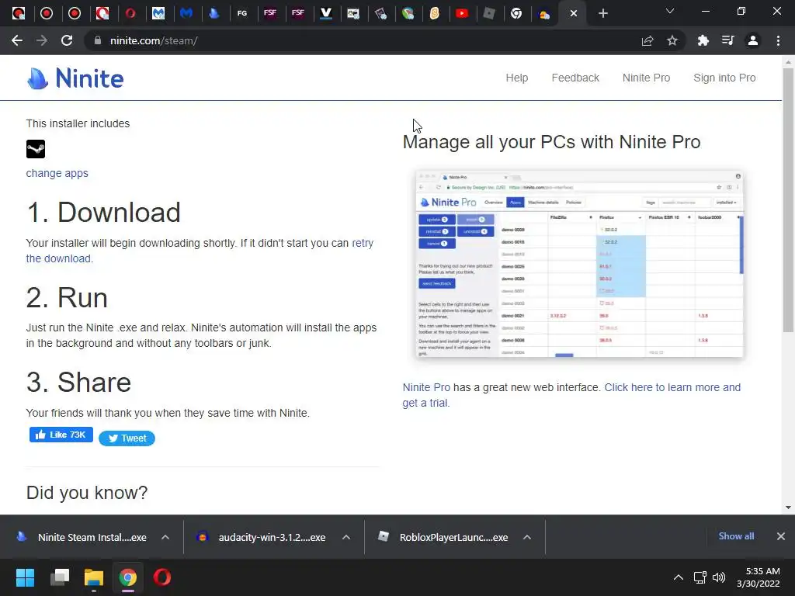
Task: Open the tab search dropdown
Action: (670, 11)
